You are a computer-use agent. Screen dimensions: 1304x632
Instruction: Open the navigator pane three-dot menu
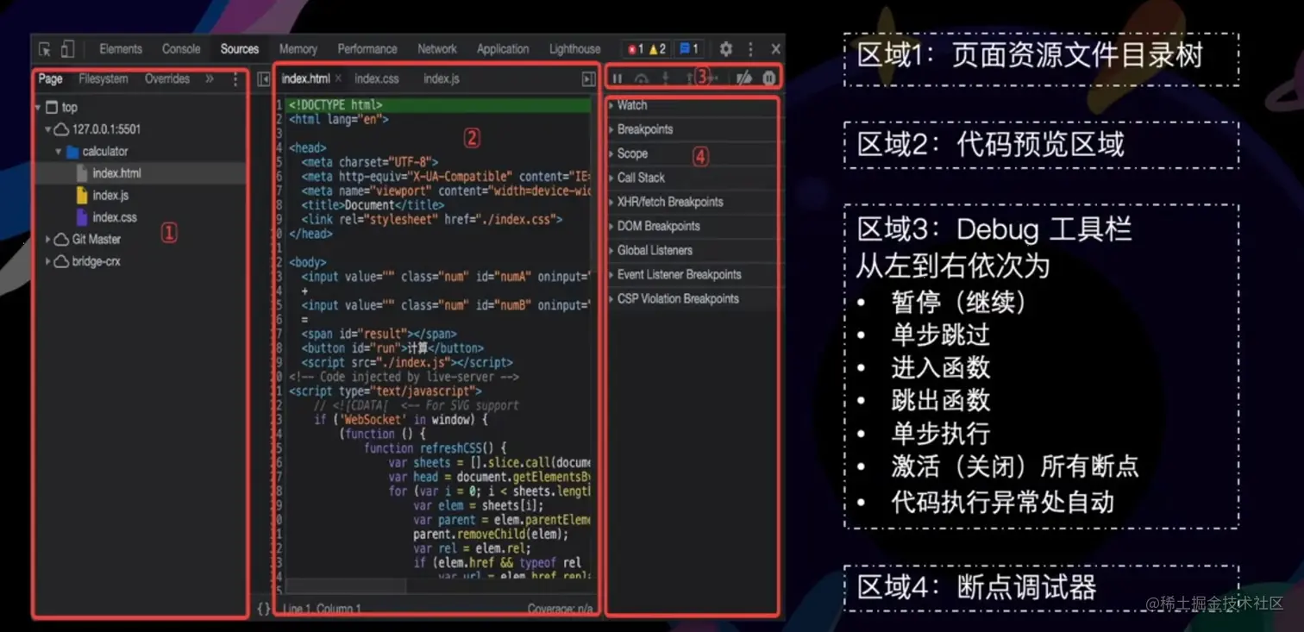[235, 79]
